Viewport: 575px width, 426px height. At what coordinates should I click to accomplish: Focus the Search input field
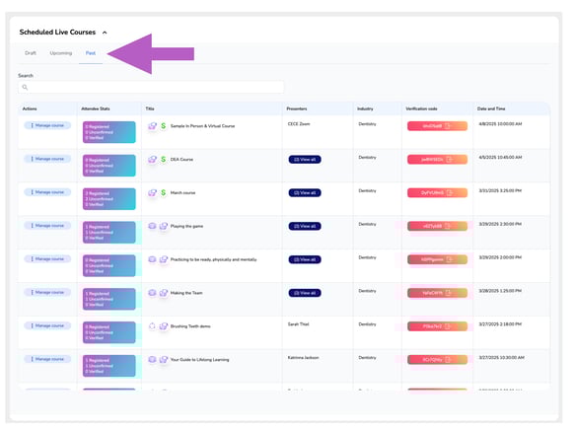(151, 87)
